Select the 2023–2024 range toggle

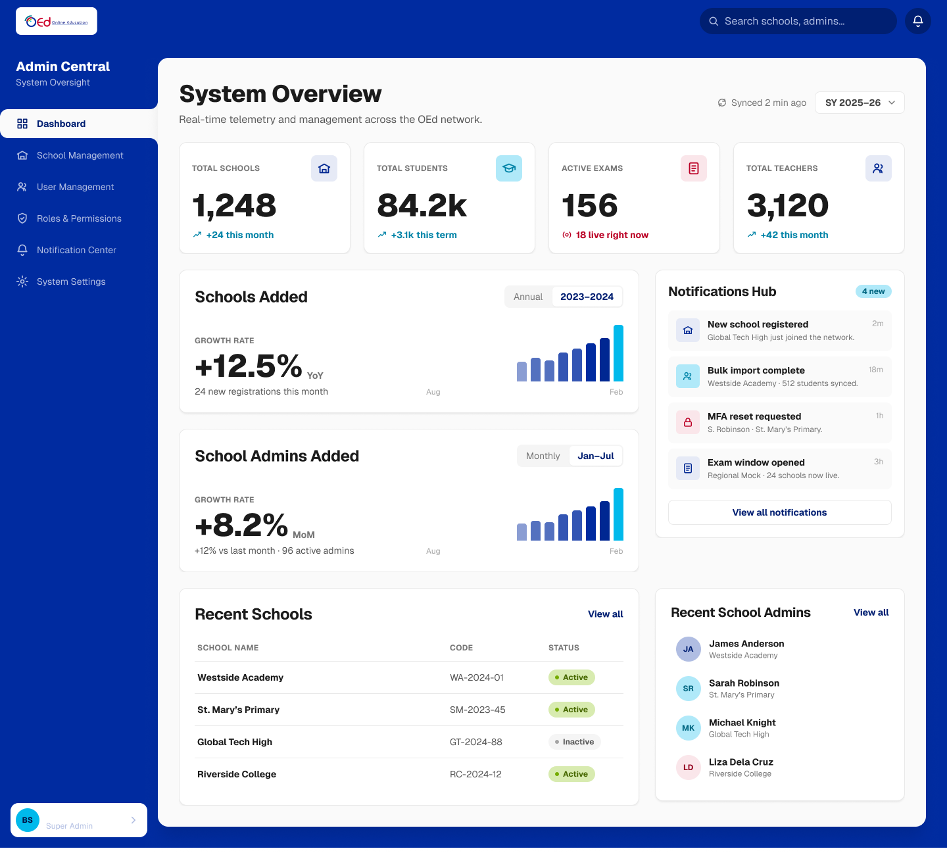point(587,297)
